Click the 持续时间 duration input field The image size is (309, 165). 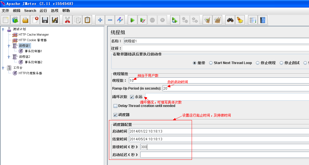[x=225, y=147]
